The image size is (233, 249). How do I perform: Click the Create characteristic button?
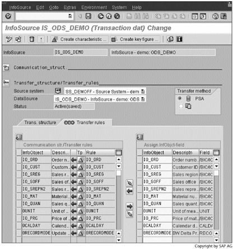tap(80, 39)
